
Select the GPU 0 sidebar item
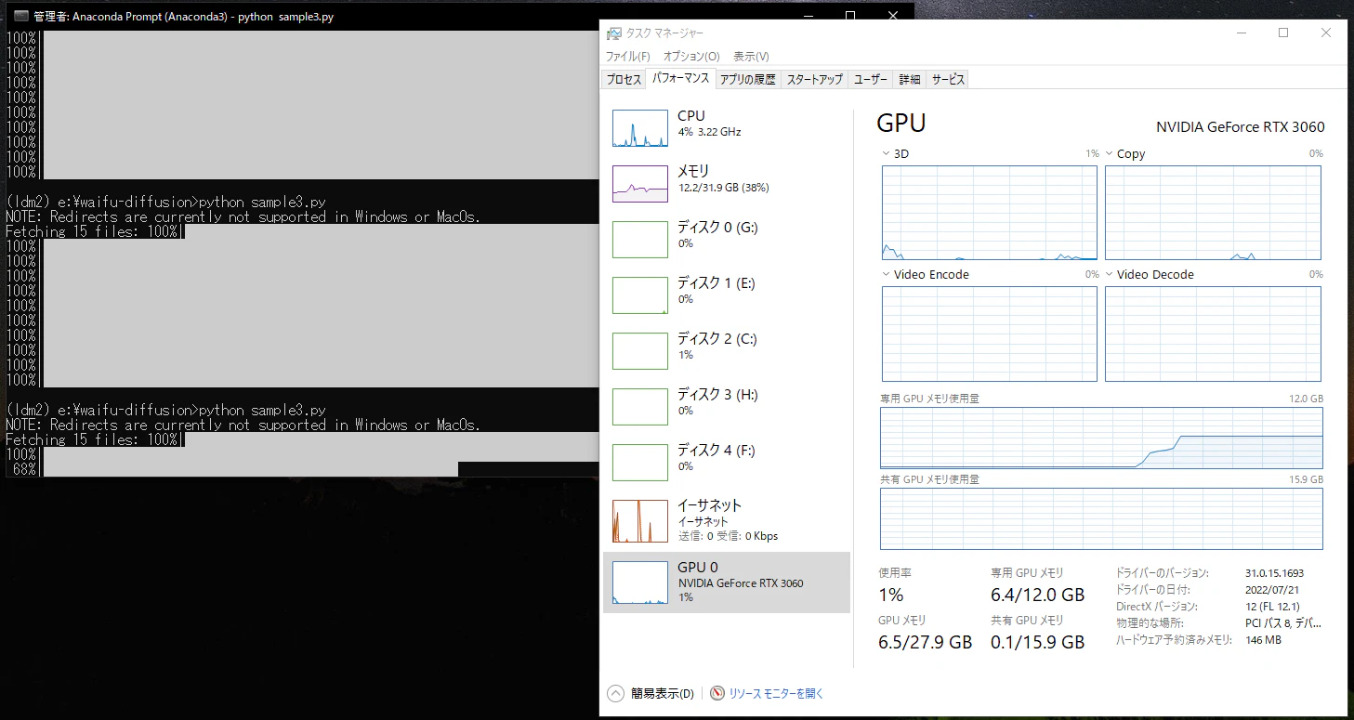click(x=727, y=583)
